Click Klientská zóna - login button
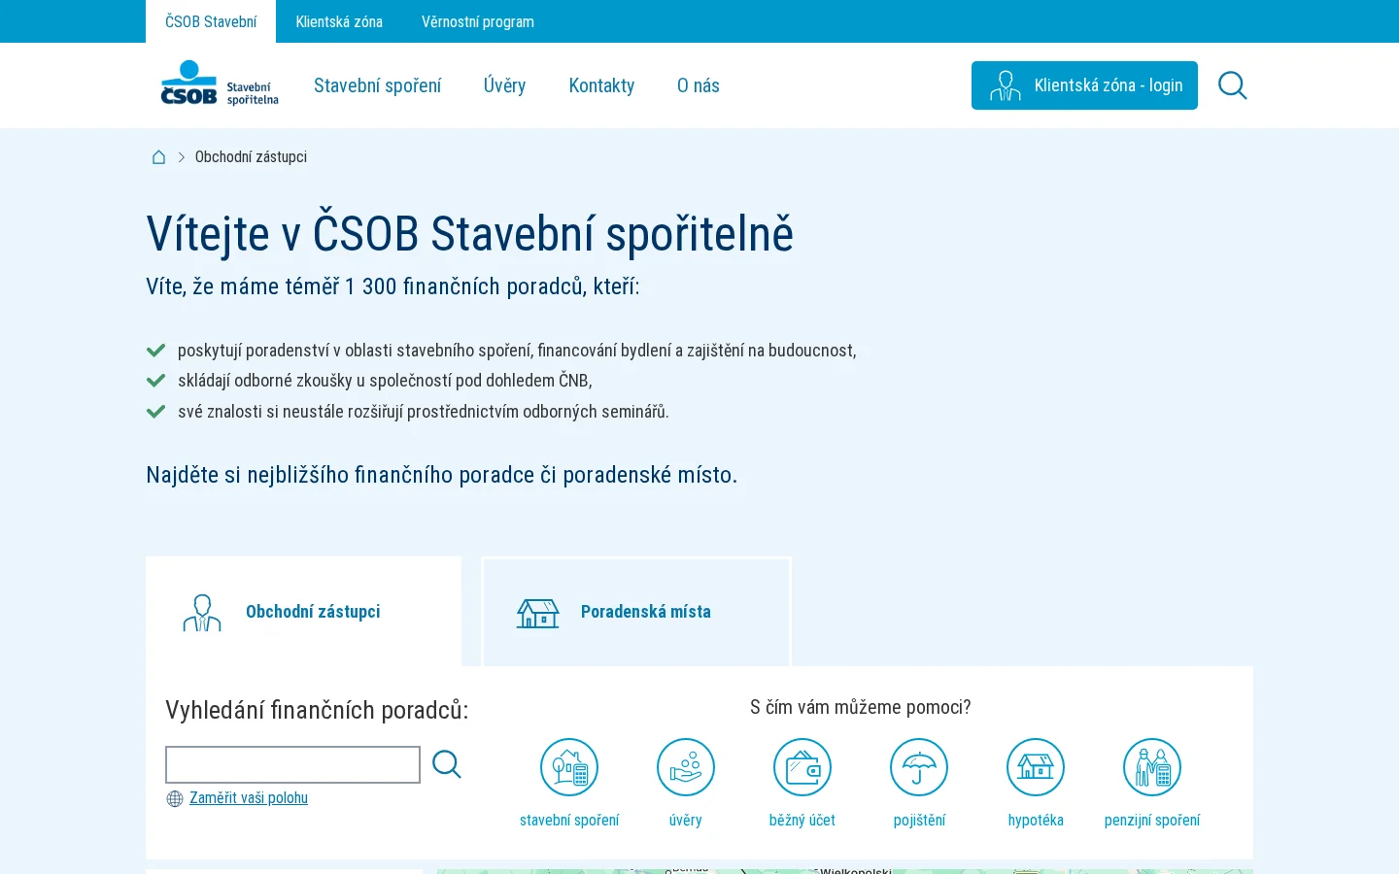Screen dimensions: 1399x874 1084,85
